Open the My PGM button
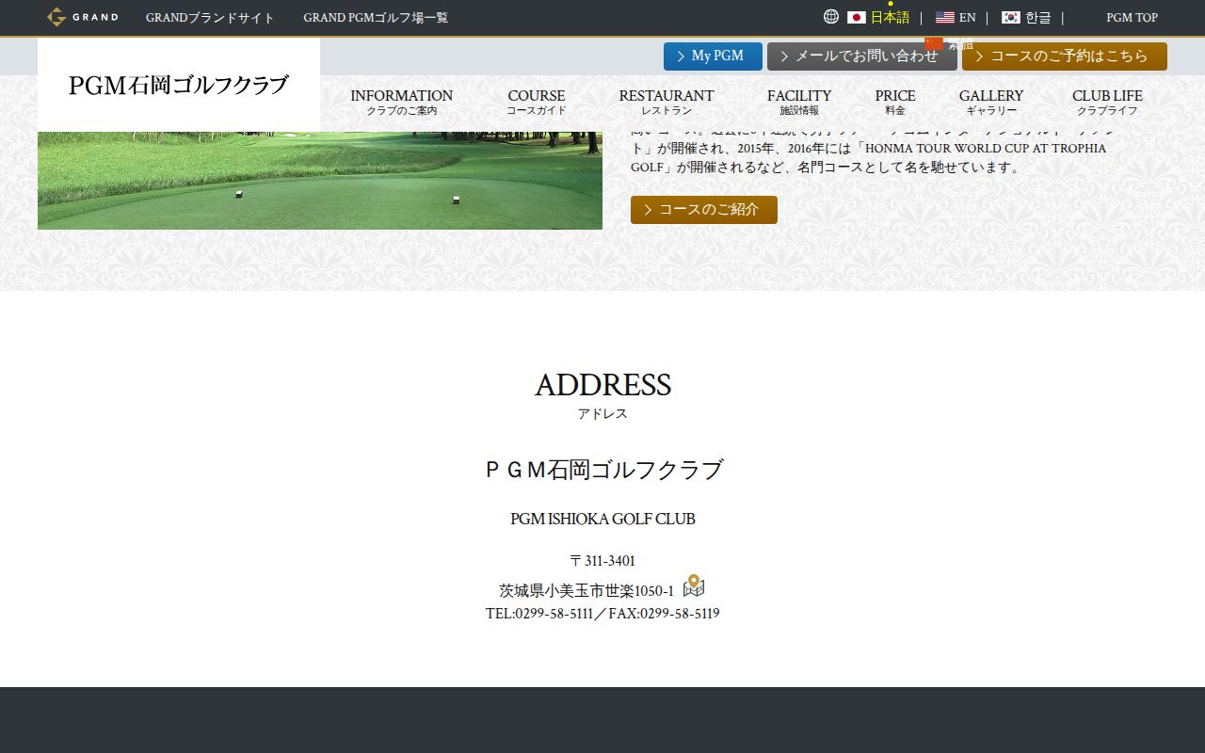 tap(713, 56)
